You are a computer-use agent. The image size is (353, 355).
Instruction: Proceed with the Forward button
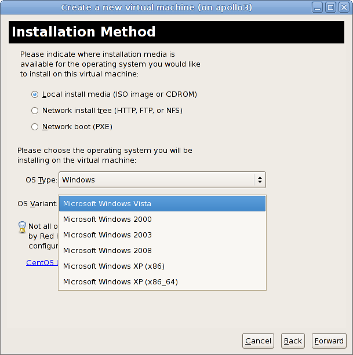tap(329, 341)
